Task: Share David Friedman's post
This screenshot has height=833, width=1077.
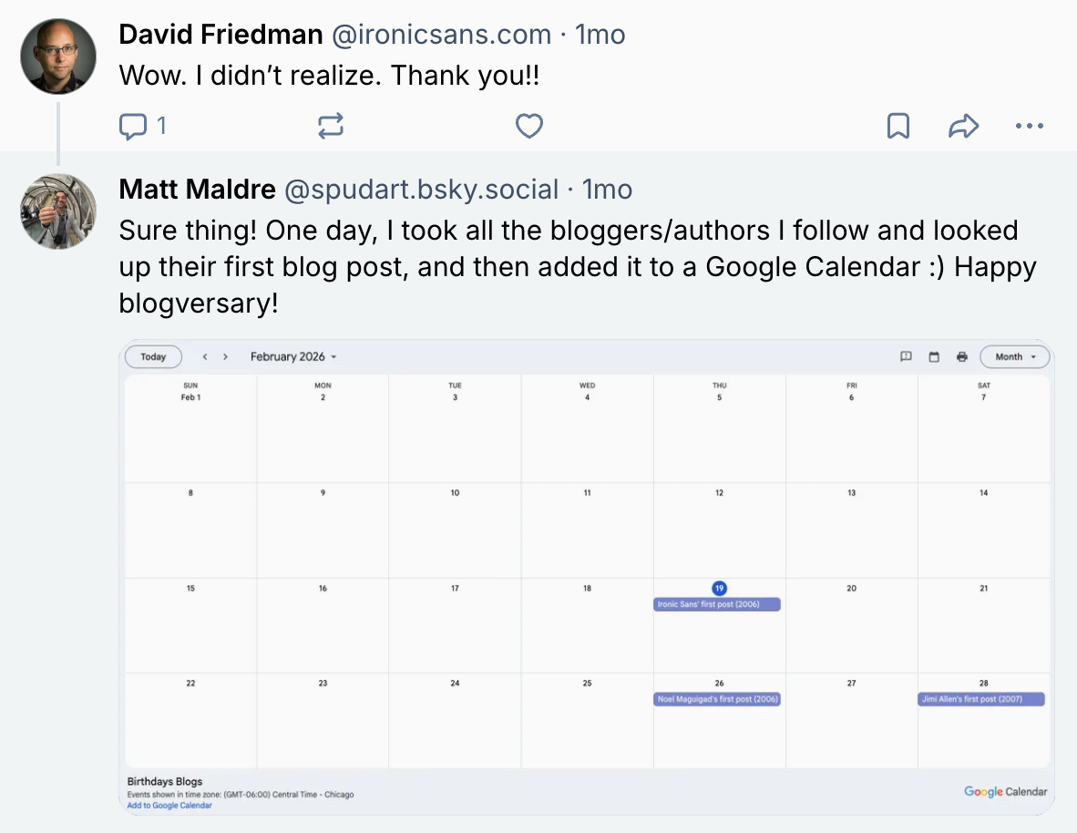Action: click(963, 126)
